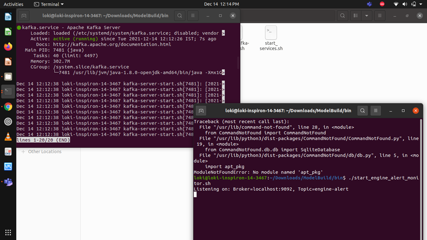Click 'Listening on: Broker=localhost:9092' line
This screenshot has height=240, width=427.
point(271,189)
